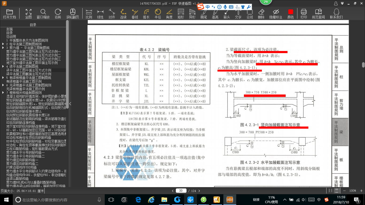Image resolution: width=365 pixels, height=205 pixels.
Task: Select the 垂线 perpendicular line tool
Action: click(135, 14)
